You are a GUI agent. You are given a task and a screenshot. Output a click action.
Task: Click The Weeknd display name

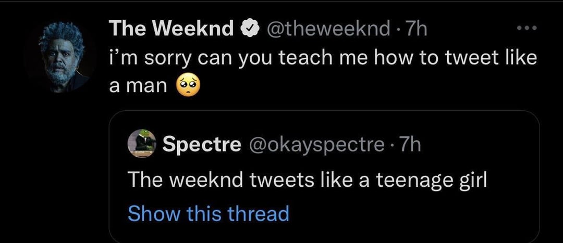pos(171,30)
